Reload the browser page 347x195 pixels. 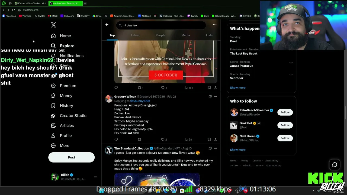point(13,10)
